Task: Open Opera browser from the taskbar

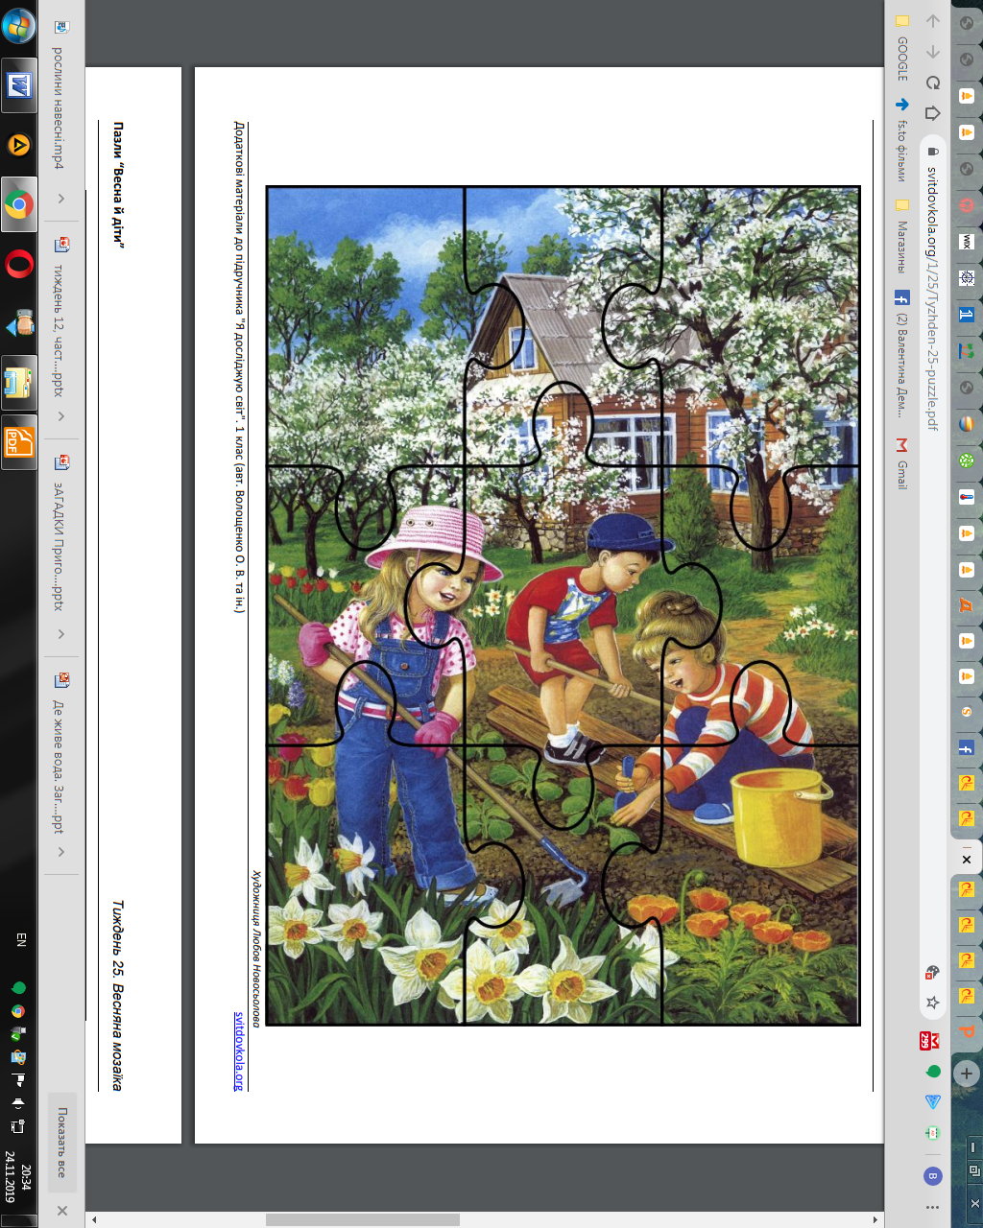Action: click(x=19, y=263)
